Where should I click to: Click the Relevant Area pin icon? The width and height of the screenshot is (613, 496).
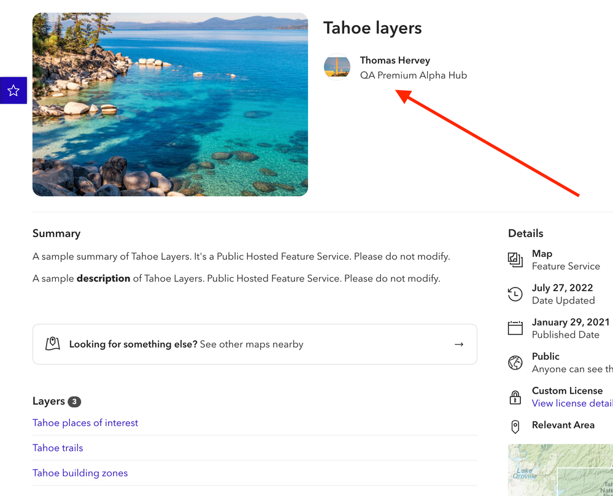coord(515,427)
